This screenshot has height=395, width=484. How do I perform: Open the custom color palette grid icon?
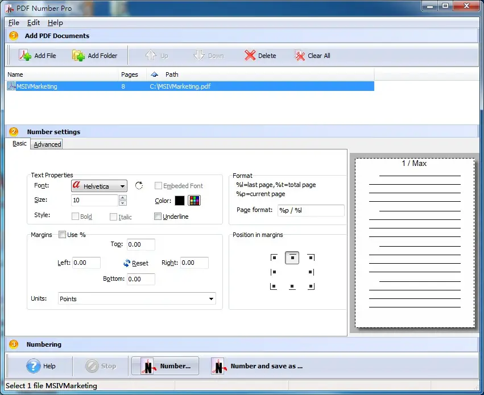(x=194, y=201)
